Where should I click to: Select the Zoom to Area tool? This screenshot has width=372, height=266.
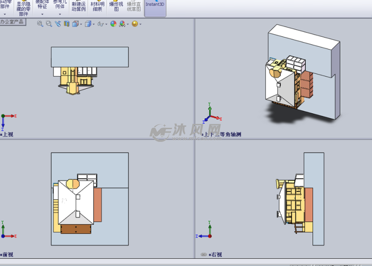click(49, 24)
